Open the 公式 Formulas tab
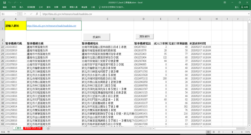The width and height of the screenshot is (251, 135). tap(41, 7)
